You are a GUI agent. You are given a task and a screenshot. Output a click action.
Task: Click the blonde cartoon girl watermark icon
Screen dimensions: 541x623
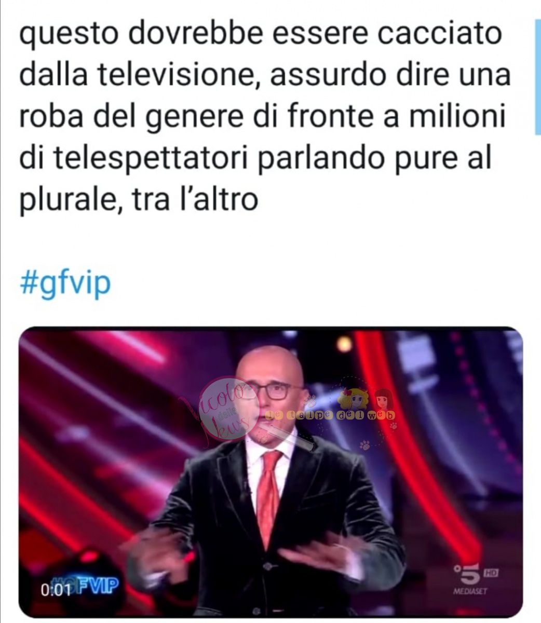click(353, 398)
